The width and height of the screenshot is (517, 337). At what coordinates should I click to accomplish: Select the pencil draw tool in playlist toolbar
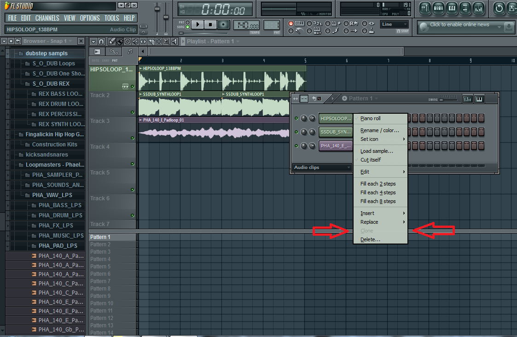(x=112, y=41)
